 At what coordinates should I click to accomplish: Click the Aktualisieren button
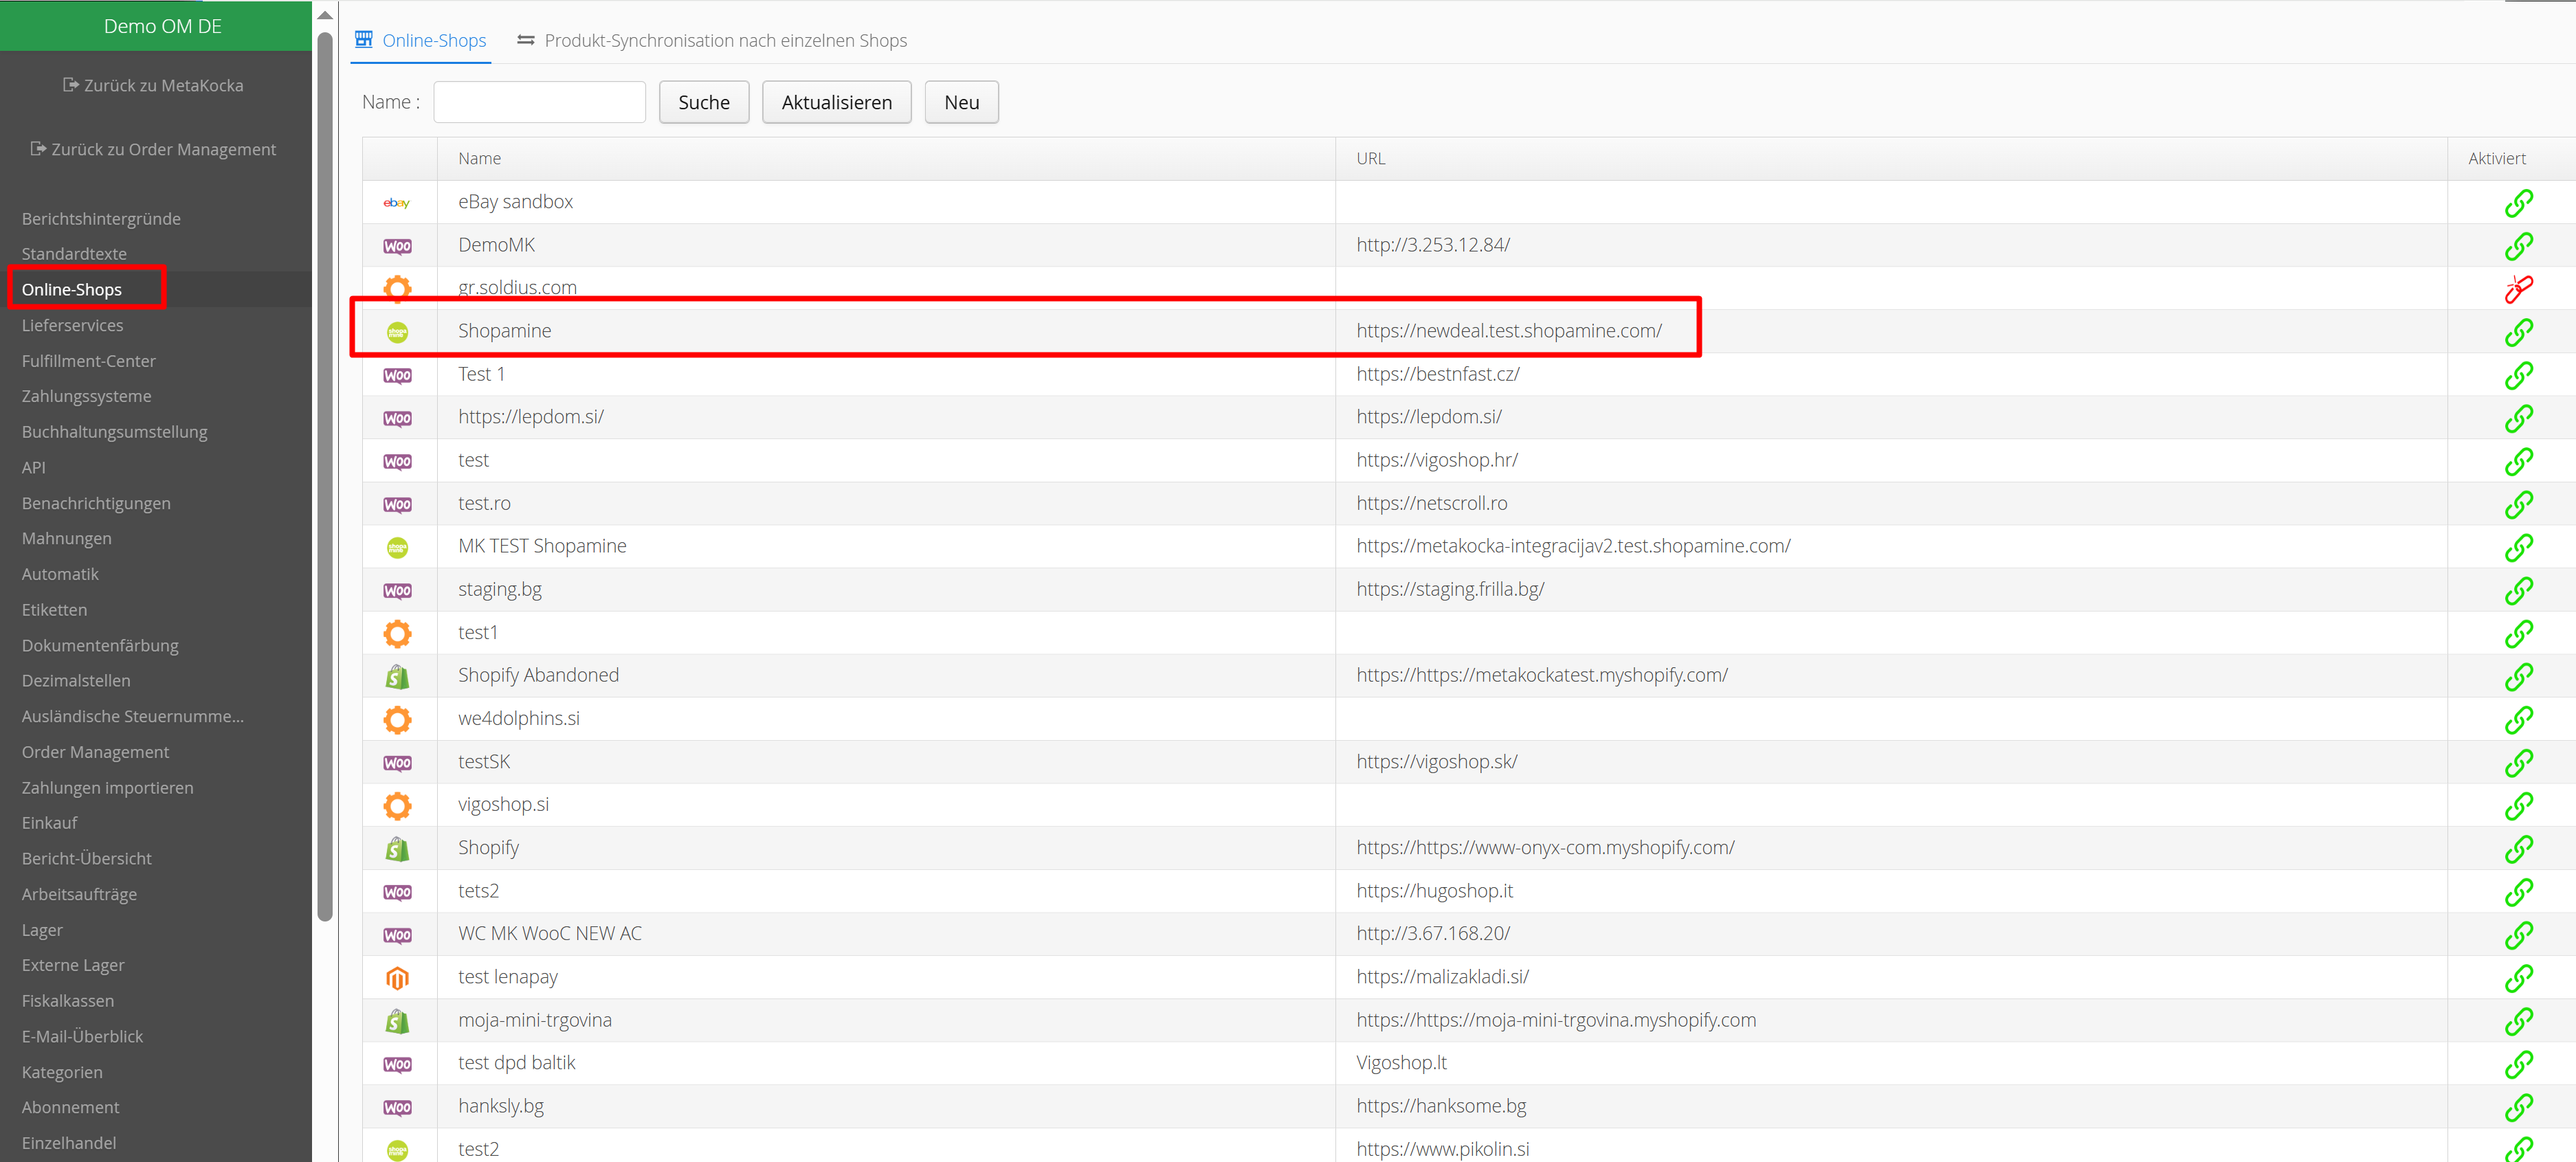(836, 102)
